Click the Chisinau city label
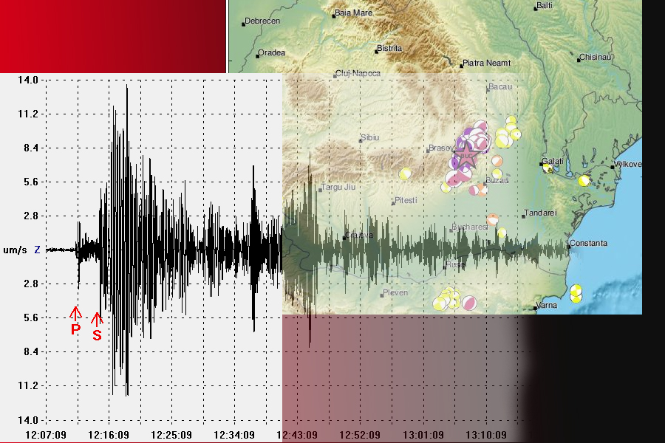Viewport: 665px width, 443px height. tap(596, 57)
